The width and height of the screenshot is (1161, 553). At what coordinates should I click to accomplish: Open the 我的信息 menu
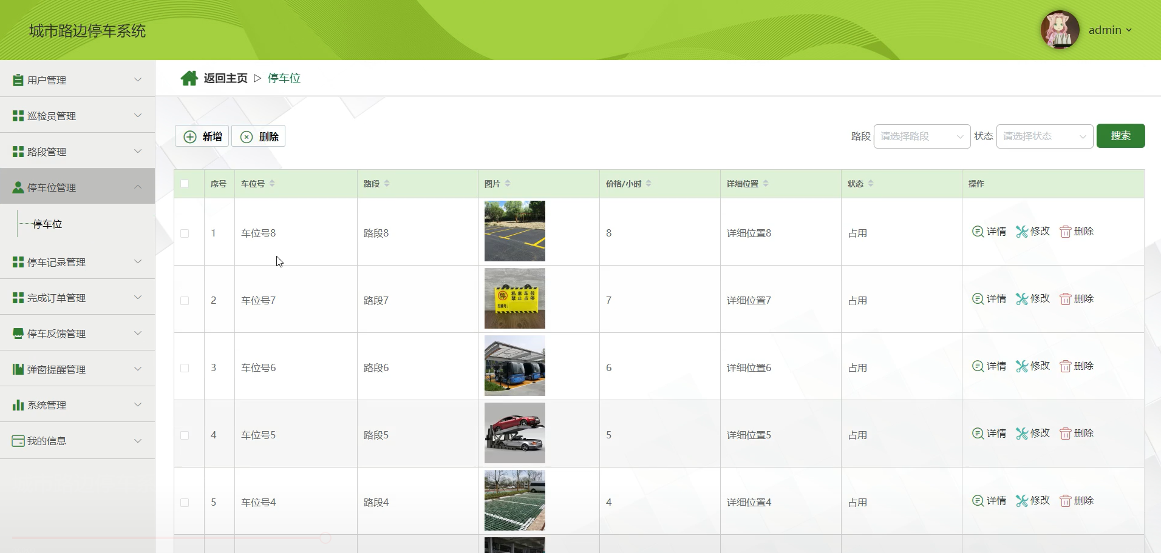pyautogui.click(x=77, y=441)
